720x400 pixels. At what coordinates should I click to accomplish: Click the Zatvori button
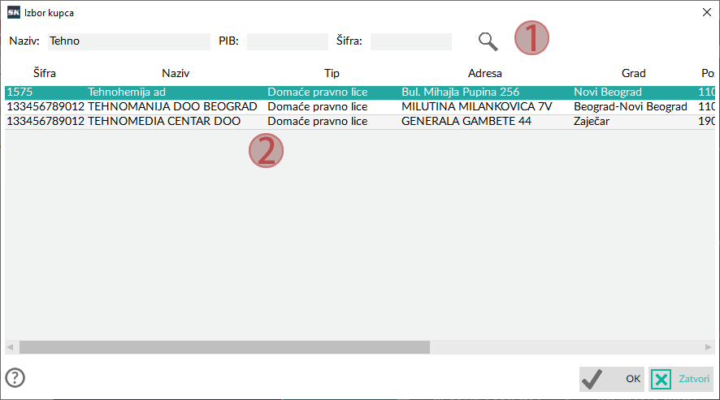click(x=681, y=379)
